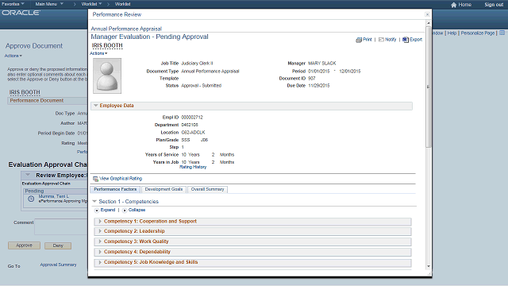This screenshot has width=508, height=286.
Task: Expand Competency 2: Leadership
Action: (100, 231)
